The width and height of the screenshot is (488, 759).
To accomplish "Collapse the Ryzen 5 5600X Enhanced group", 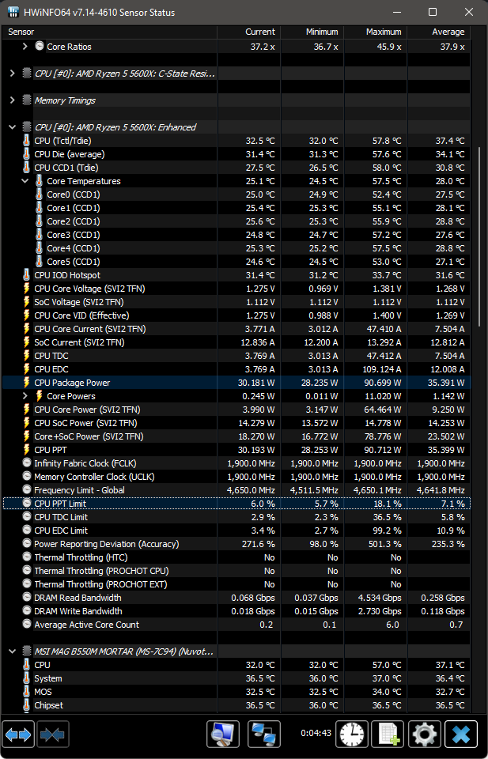I will (x=13, y=127).
